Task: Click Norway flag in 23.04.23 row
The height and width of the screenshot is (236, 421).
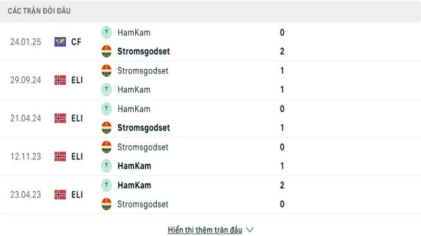Action: (x=60, y=195)
